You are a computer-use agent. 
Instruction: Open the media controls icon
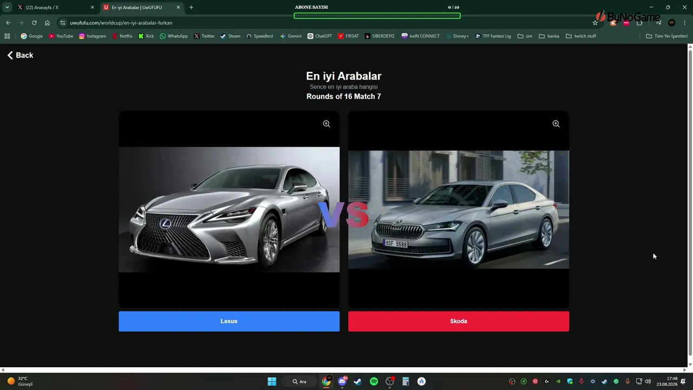[658, 23]
